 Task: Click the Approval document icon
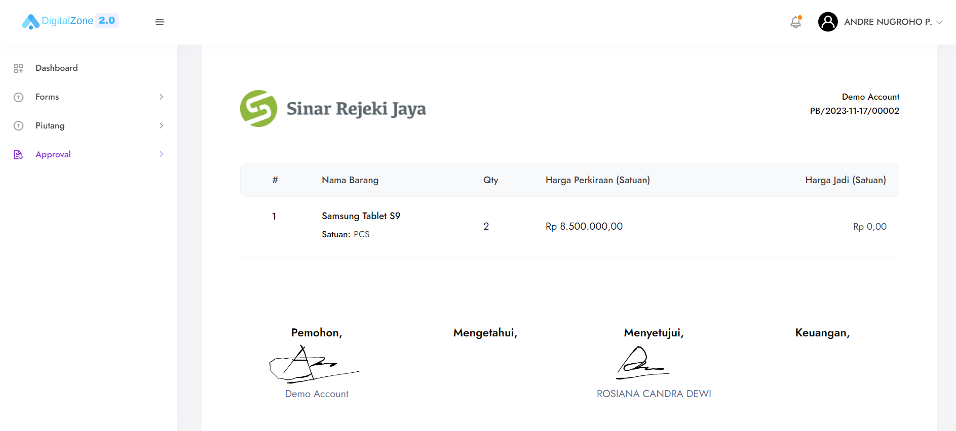[19, 155]
